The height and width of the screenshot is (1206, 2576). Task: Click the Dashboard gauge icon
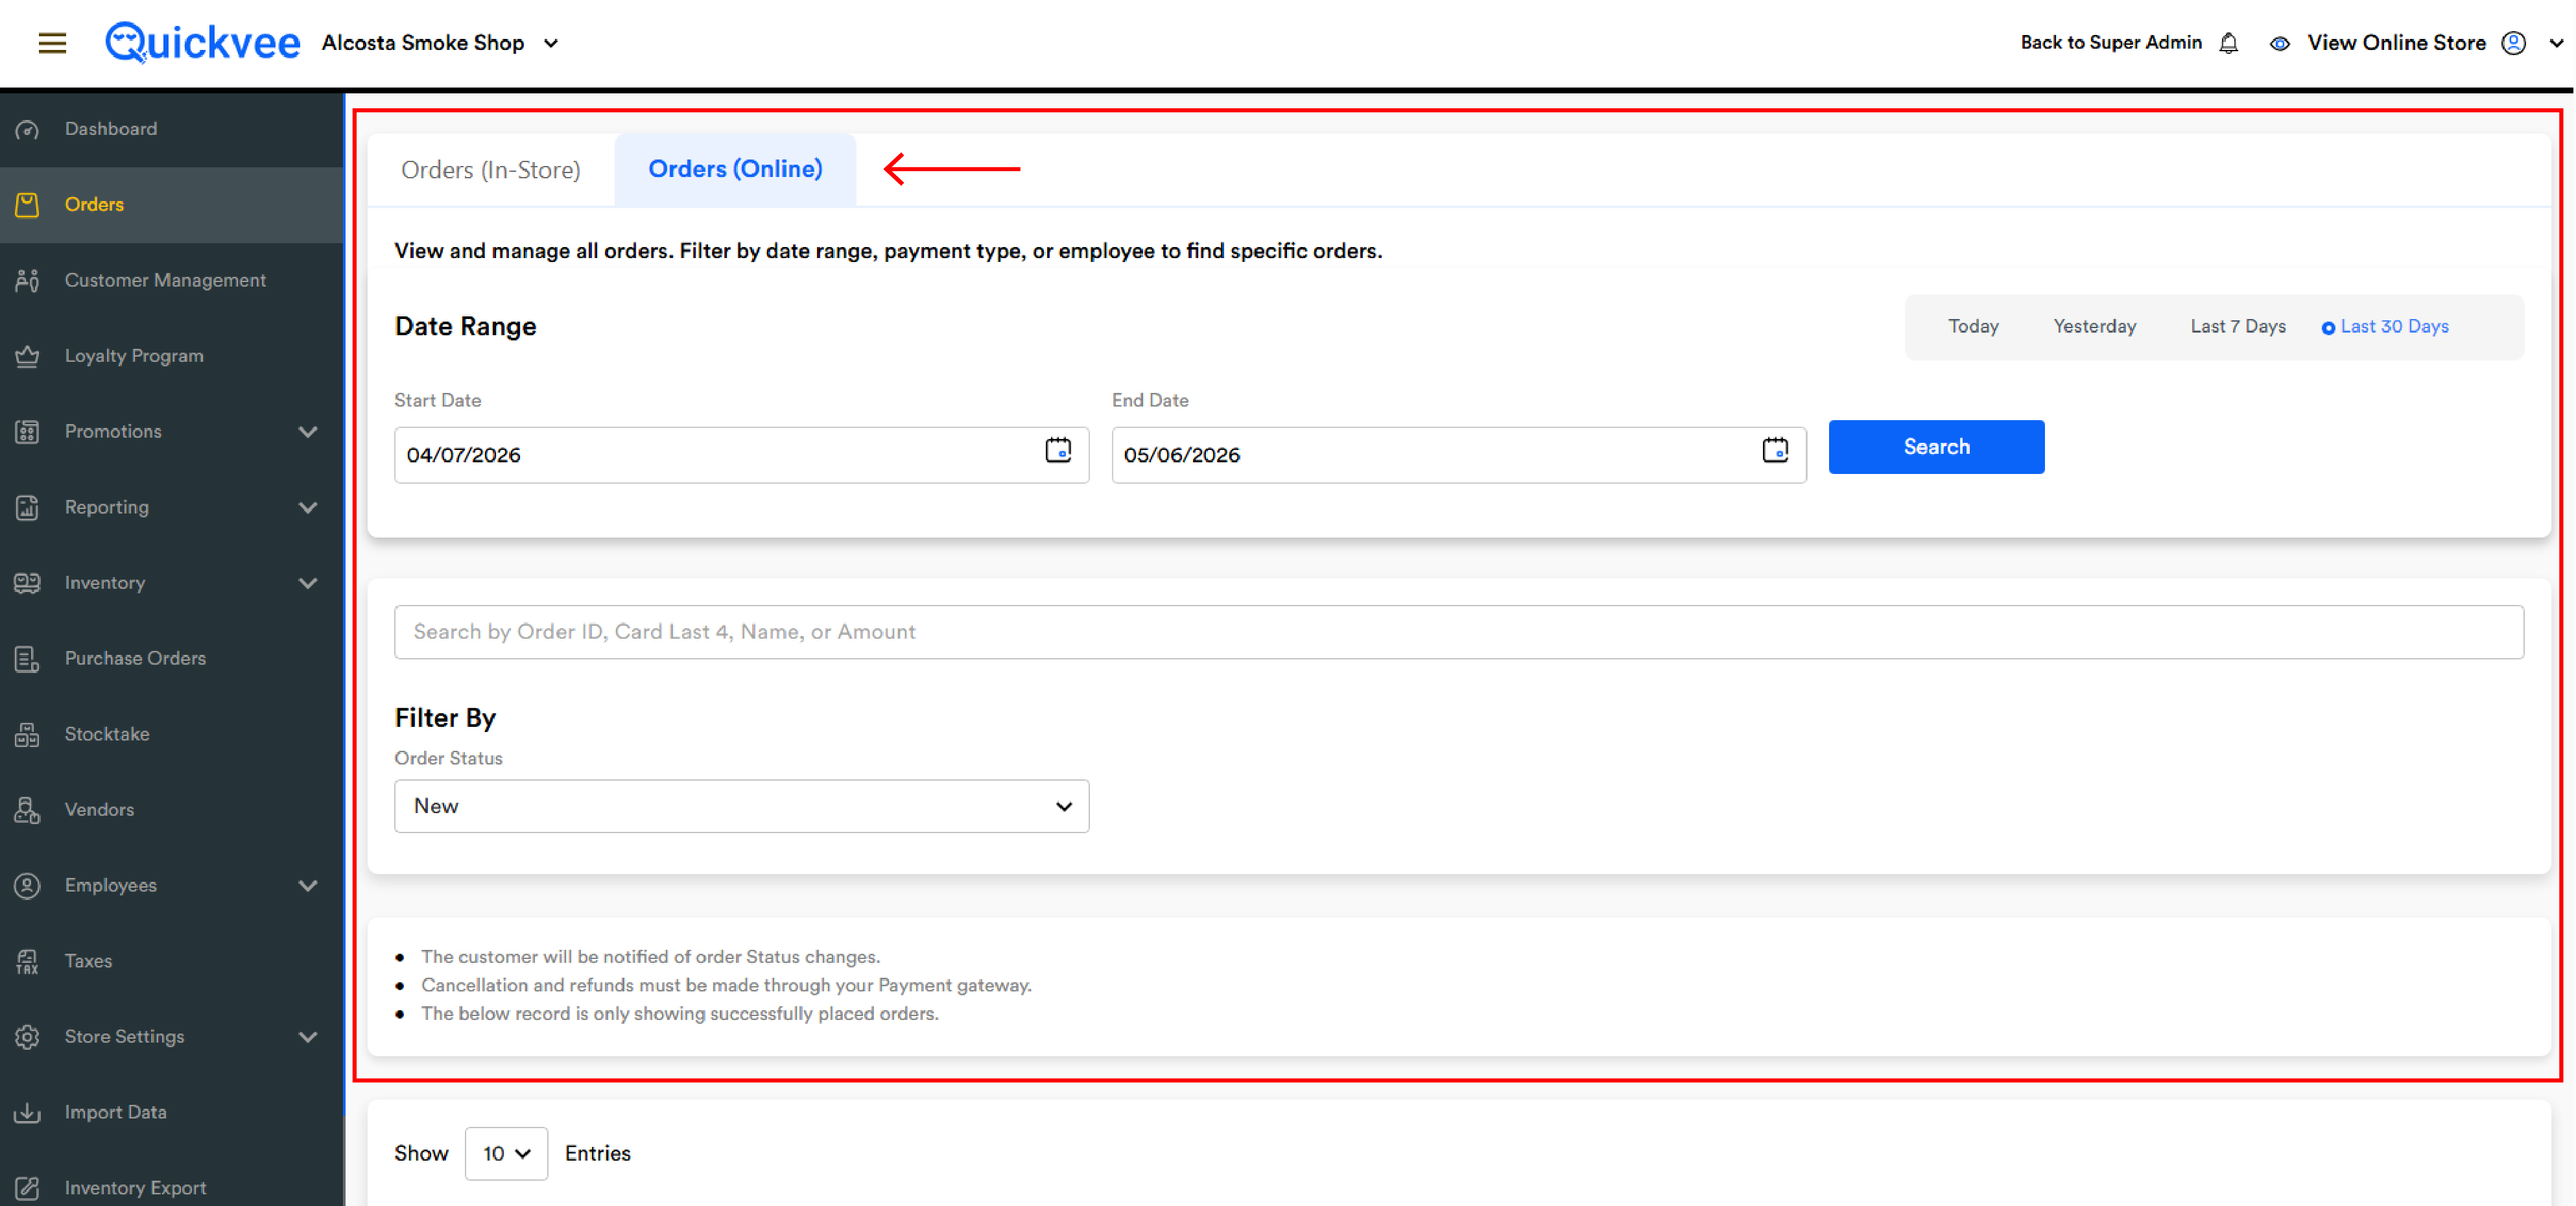pyautogui.click(x=27, y=129)
